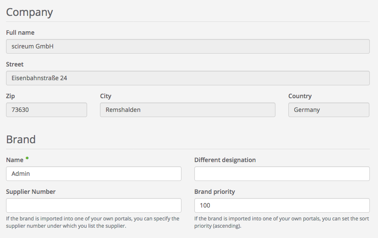Click the Company section heading

point(30,12)
